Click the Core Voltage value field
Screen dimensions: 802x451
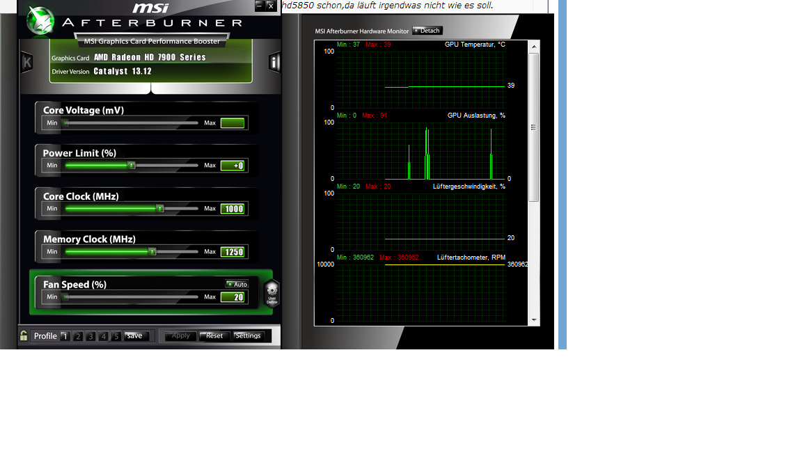[233, 122]
